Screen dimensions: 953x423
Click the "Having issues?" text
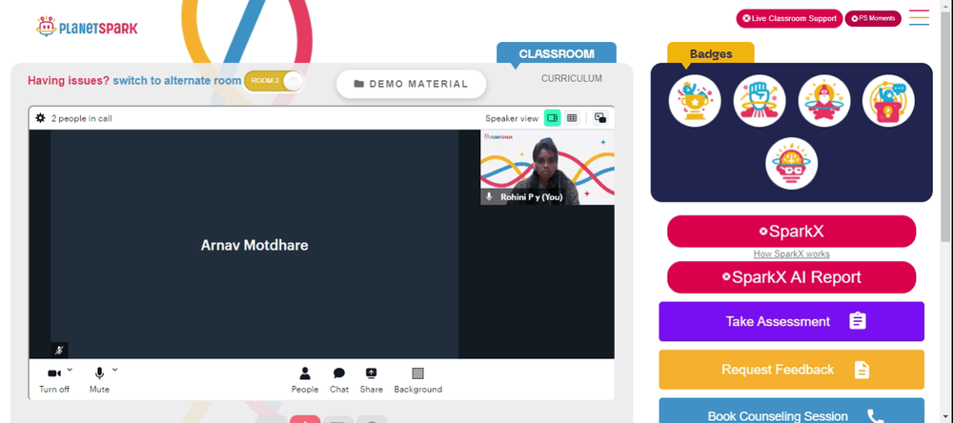[x=69, y=81]
